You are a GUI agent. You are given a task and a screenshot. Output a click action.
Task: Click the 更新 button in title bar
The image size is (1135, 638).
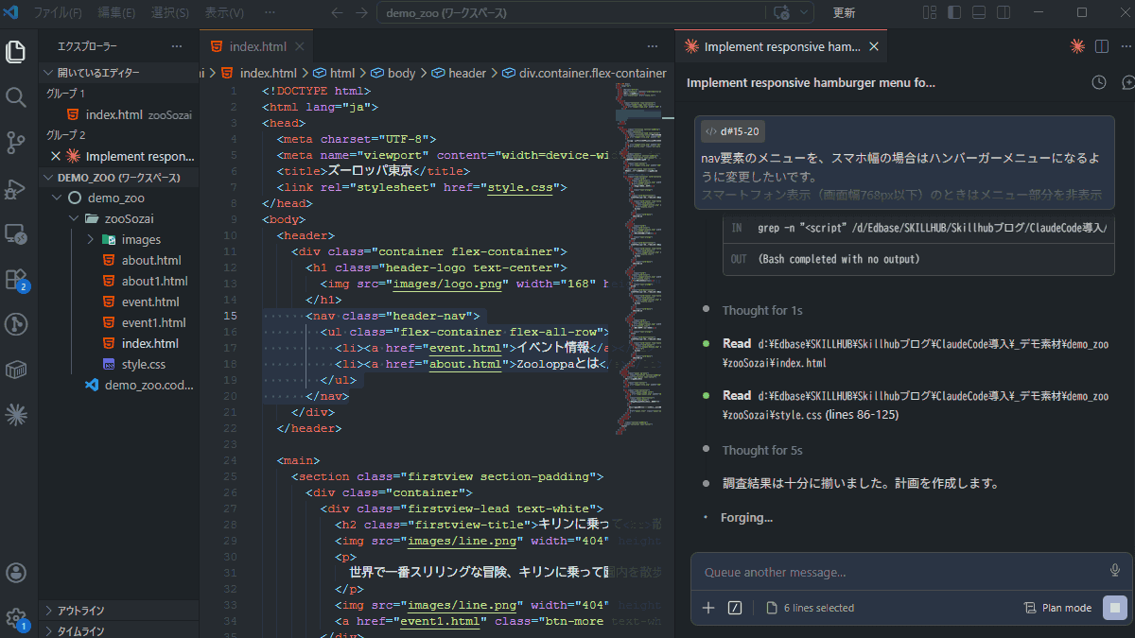tap(844, 13)
